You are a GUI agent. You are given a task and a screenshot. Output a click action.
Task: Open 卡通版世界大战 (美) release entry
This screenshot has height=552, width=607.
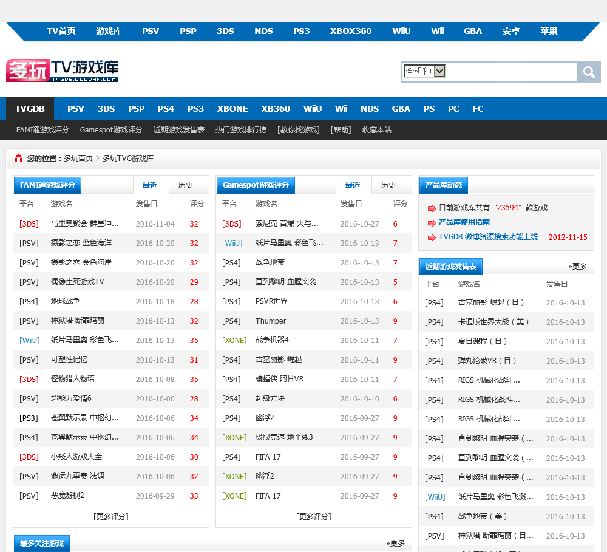pyautogui.click(x=493, y=321)
